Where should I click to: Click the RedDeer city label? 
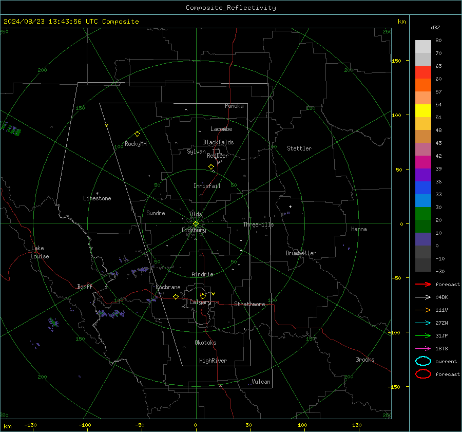tap(218, 156)
